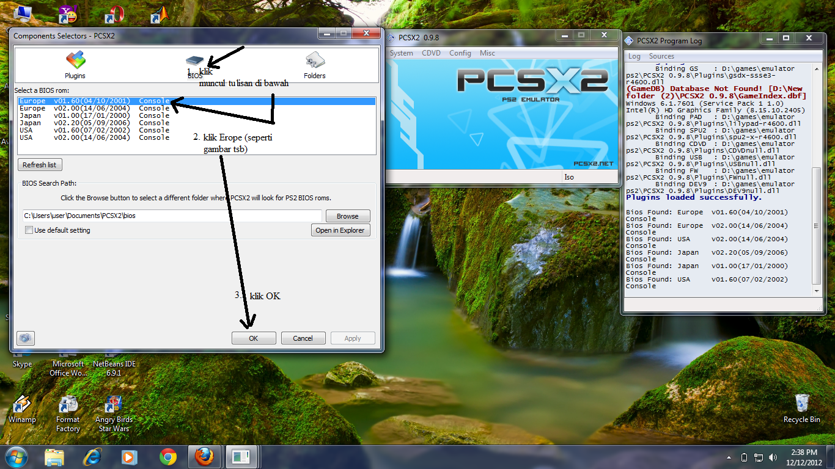Click the volume speaker tray icon
Screen dimensions: 835x469
773,457
